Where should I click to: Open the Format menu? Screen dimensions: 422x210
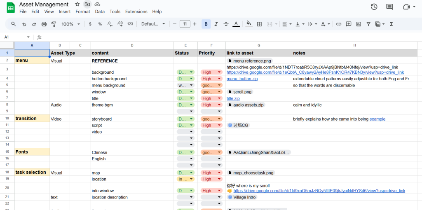pos(82,12)
